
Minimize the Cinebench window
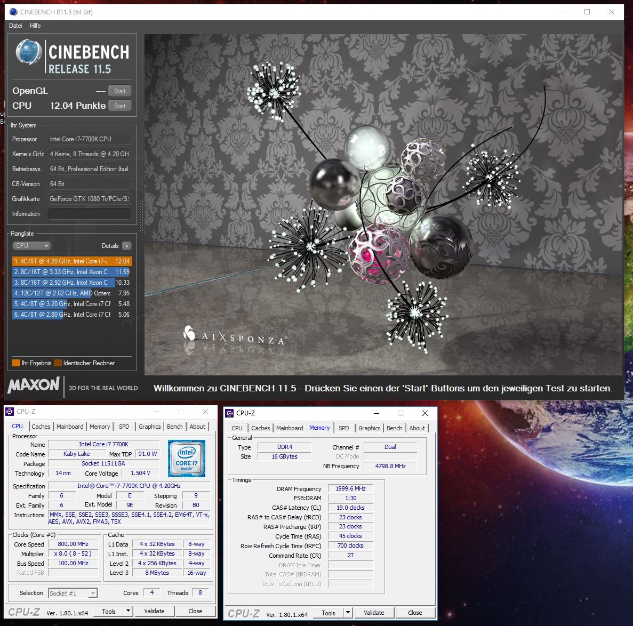click(x=563, y=12)
